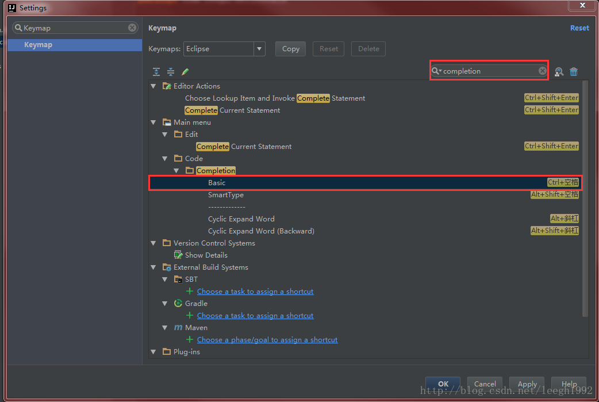
Task: Click the blue Reset link at top right
Action: 579,28
